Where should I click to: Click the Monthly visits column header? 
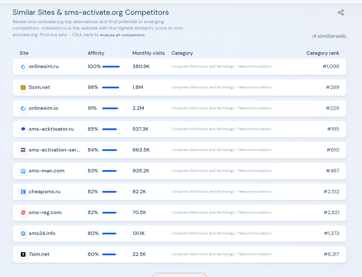point(149,53)
